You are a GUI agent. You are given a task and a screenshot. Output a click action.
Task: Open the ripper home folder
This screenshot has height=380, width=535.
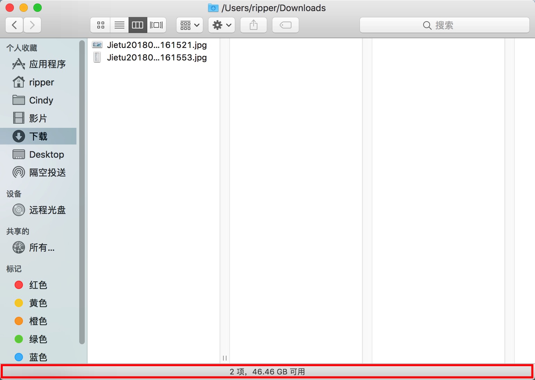point(41,82)
